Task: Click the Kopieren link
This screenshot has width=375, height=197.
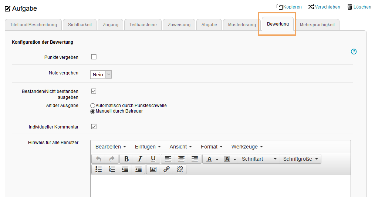Action: pyautogui.click(x=289, y=7)
